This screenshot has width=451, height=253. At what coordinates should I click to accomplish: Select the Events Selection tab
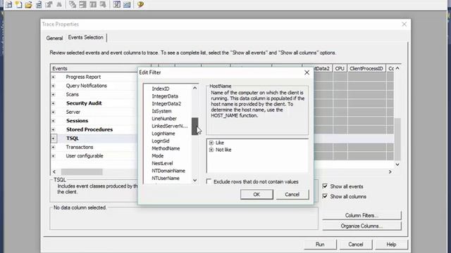[86, 37]
